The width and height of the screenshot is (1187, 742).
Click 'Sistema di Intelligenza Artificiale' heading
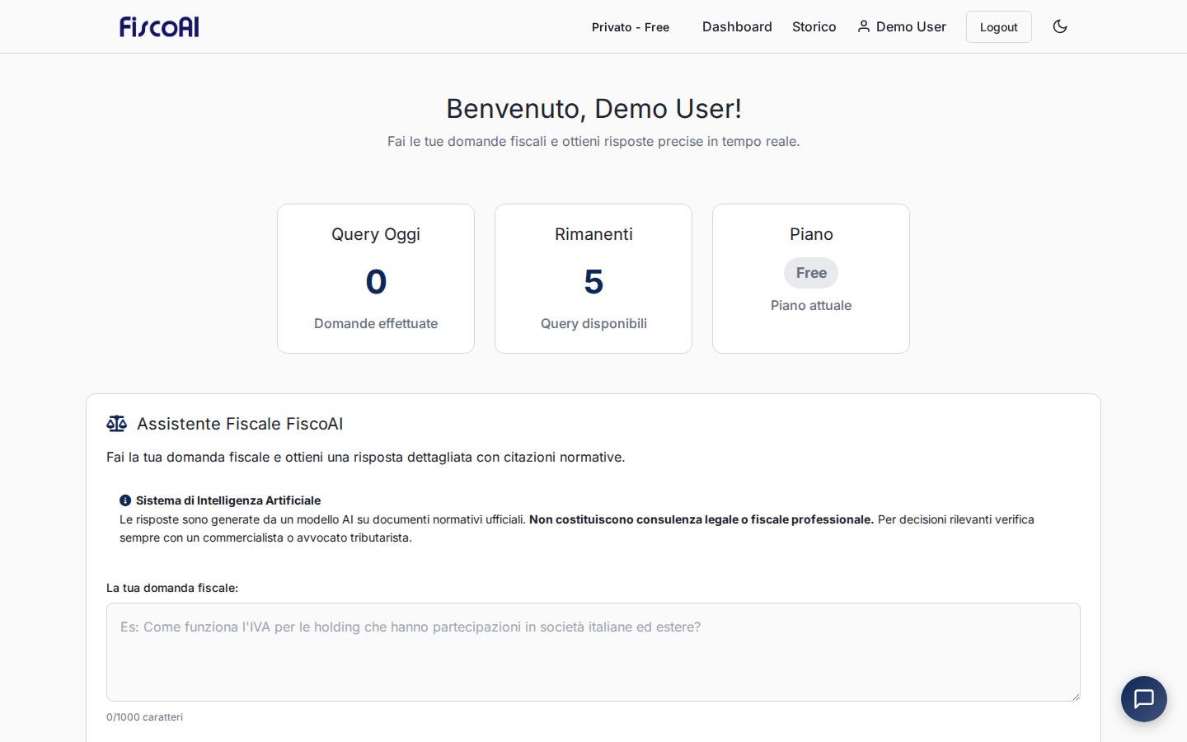(x=228, y=500)
